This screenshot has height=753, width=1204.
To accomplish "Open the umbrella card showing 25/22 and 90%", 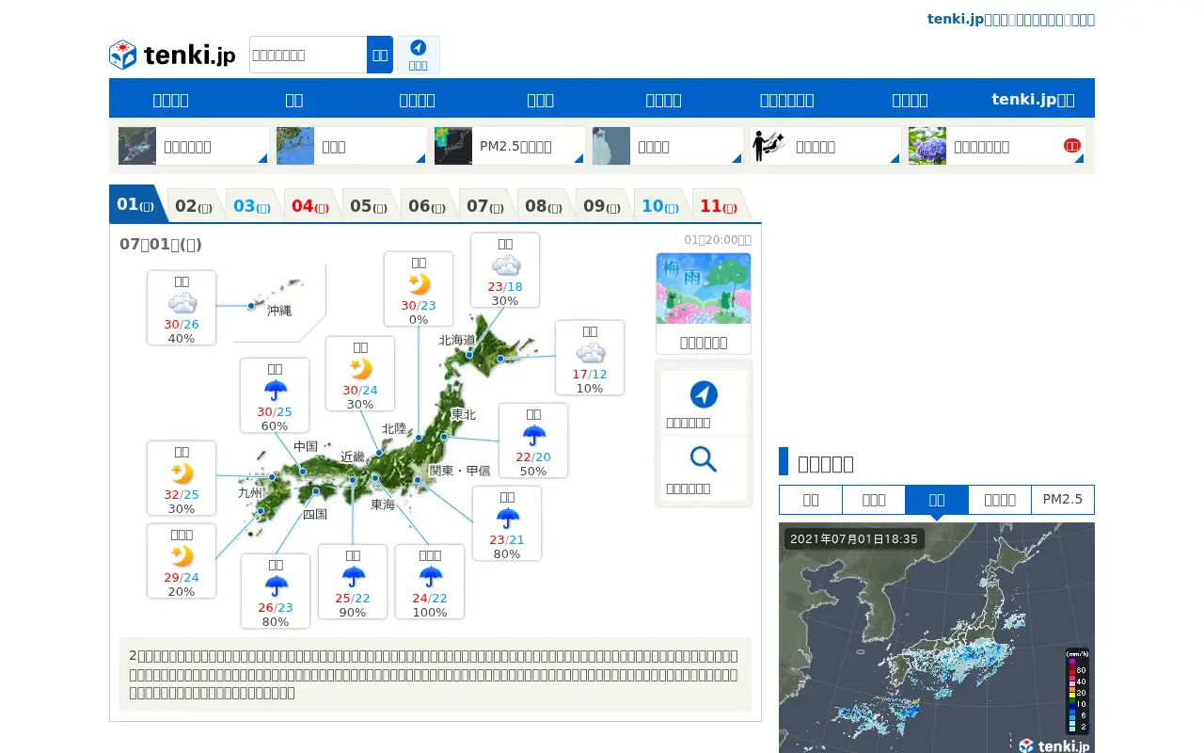I will tap(353, 582).
